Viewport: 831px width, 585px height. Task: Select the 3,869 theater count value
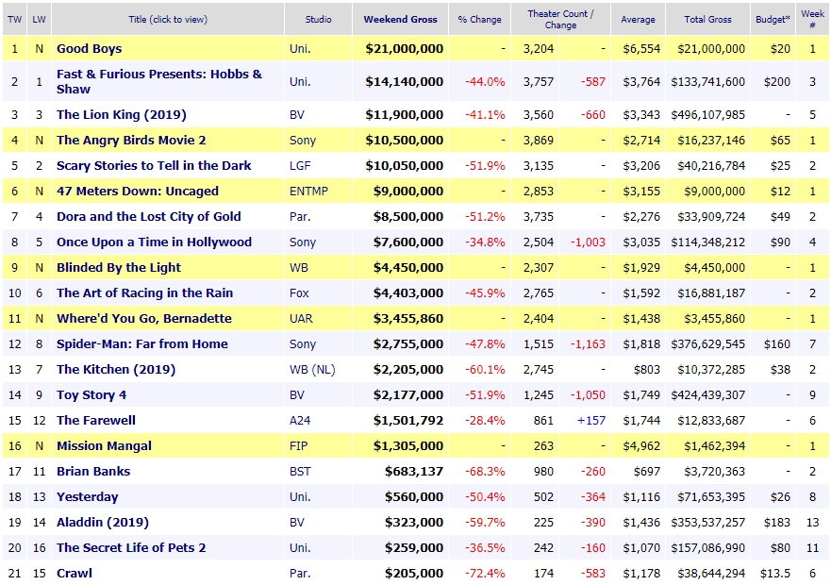click(539, 141)
